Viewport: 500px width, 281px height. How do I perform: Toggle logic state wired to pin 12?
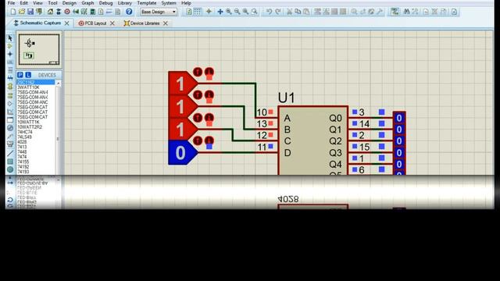pos(182,130)
